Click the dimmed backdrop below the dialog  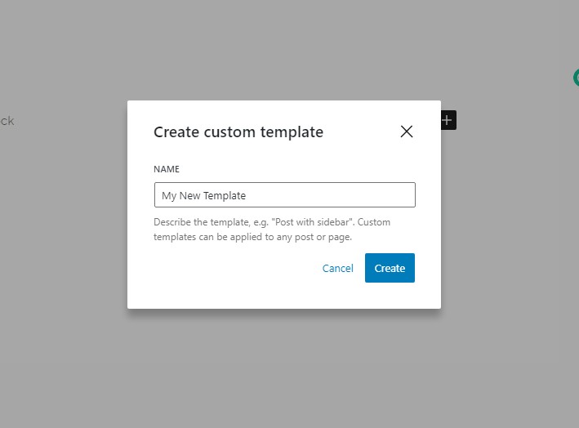[284, 368]
